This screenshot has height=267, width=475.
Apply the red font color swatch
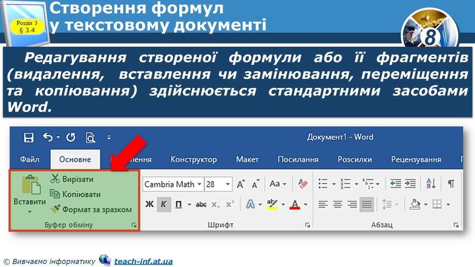295,204
